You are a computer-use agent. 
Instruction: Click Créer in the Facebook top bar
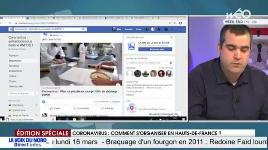(x=139, y=29)
